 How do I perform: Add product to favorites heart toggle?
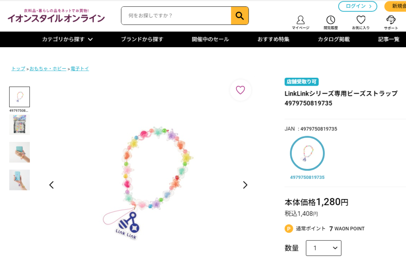click(240, 90)
